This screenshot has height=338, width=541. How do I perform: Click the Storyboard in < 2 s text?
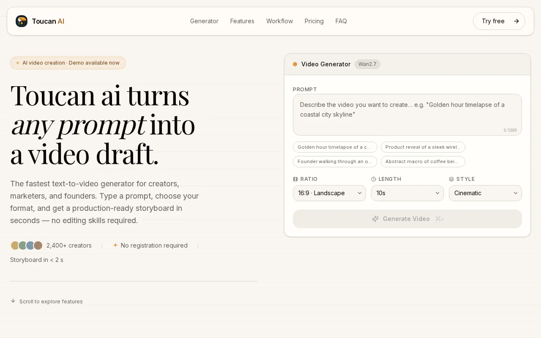click(37, 260)
